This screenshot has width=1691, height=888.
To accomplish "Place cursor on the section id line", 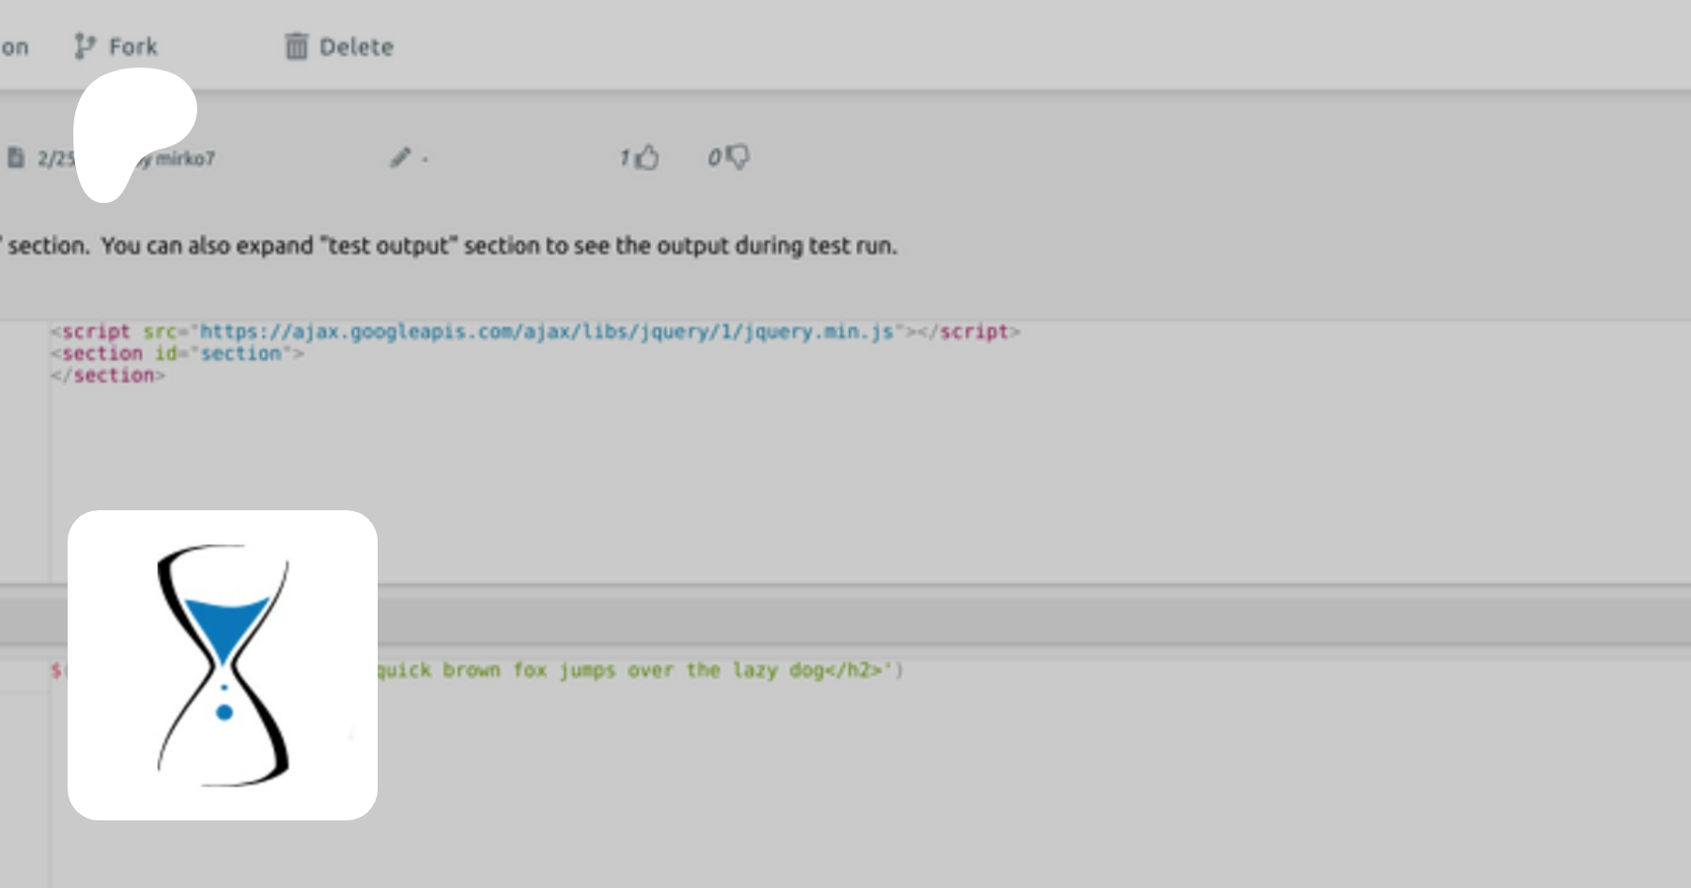I will [178, 354].
